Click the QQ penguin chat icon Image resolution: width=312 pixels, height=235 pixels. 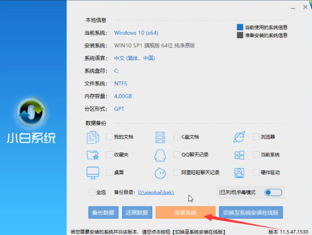(x=160, y=155)
